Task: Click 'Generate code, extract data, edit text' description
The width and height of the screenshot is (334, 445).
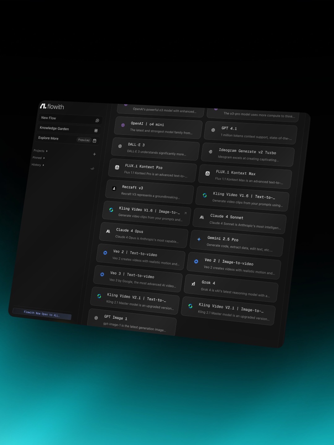Action: (239, 248)
